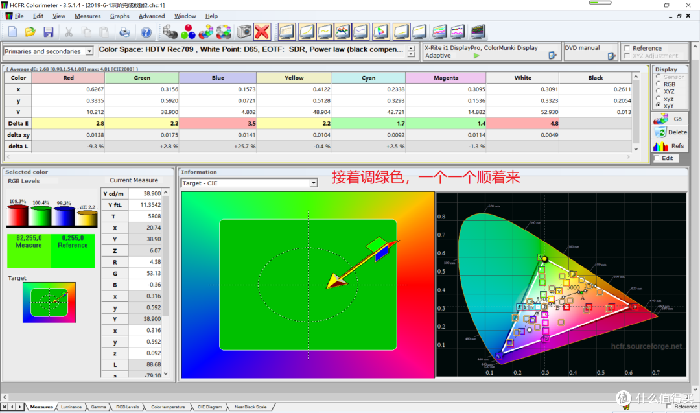Click the gray spheres grayscale measure icon
The width and height of the screenshot is (700, 413).
170,31
